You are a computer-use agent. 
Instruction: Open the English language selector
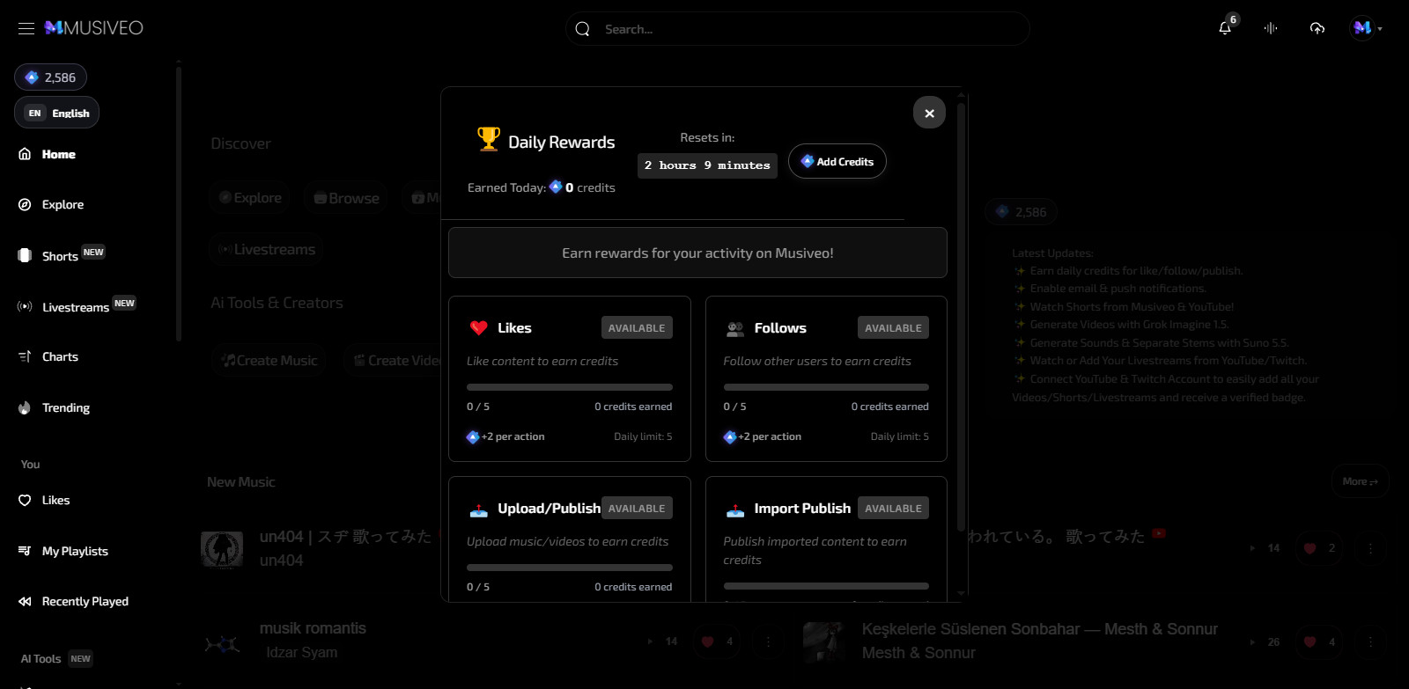[56, 113]
